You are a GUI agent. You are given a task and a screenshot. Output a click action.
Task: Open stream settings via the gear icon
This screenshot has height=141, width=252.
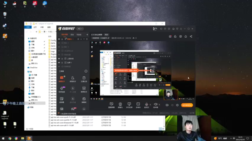pyautogui.click(x=177, y=105)
